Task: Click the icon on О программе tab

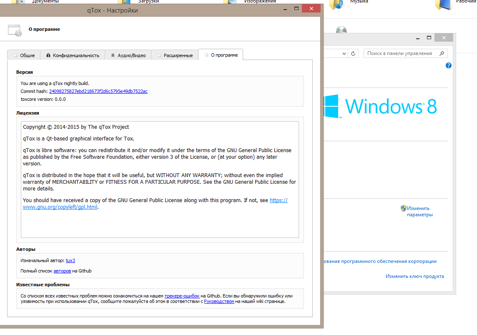Action: 206,55
